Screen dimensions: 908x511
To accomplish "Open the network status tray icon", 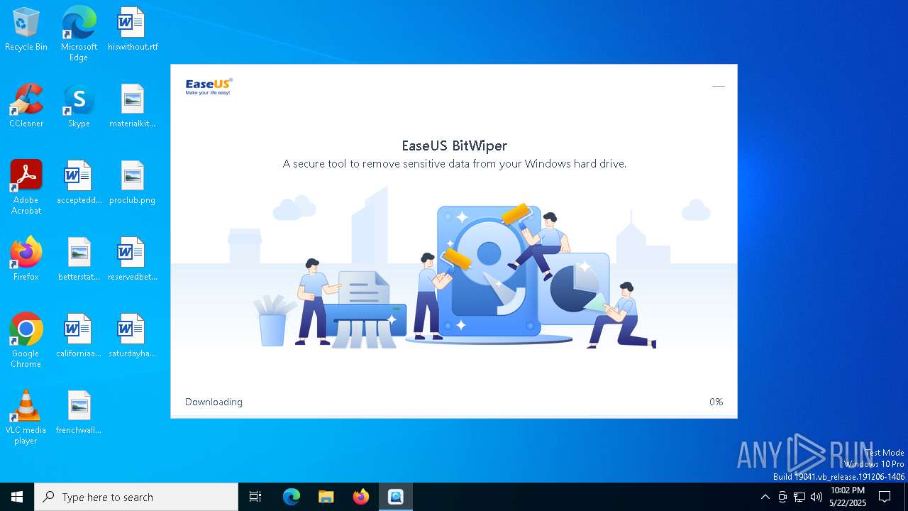I will 799,497.
